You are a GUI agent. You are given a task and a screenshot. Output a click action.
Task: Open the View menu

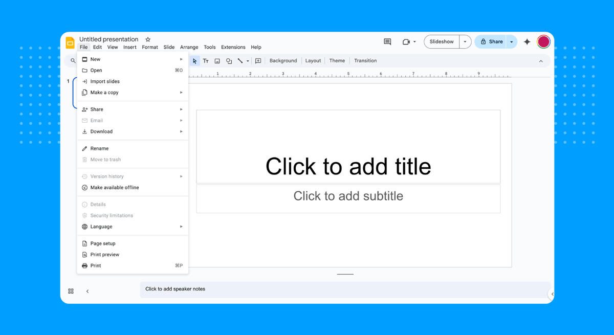[x=113, y=47]
